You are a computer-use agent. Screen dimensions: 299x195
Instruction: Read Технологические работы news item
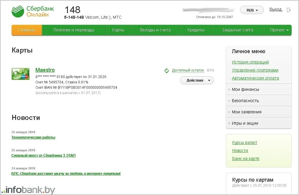(x=33, y=137)
